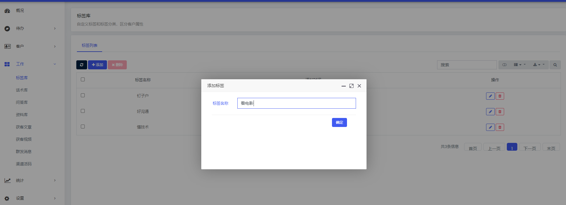Open 话术库 in the sidebar
566x205 pixels.
click(22, 90)
